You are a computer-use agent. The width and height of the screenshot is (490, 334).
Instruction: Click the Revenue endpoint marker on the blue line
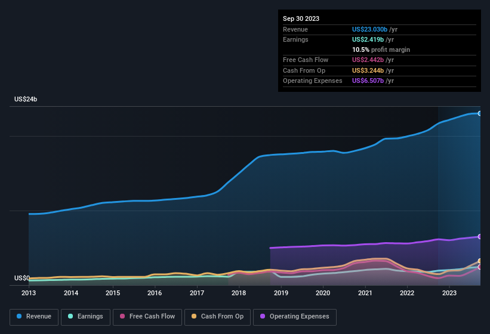coord(480,113)
